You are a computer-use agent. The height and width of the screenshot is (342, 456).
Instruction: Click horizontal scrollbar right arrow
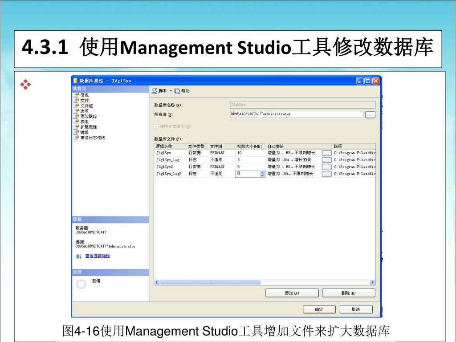(x=372, y=282)
